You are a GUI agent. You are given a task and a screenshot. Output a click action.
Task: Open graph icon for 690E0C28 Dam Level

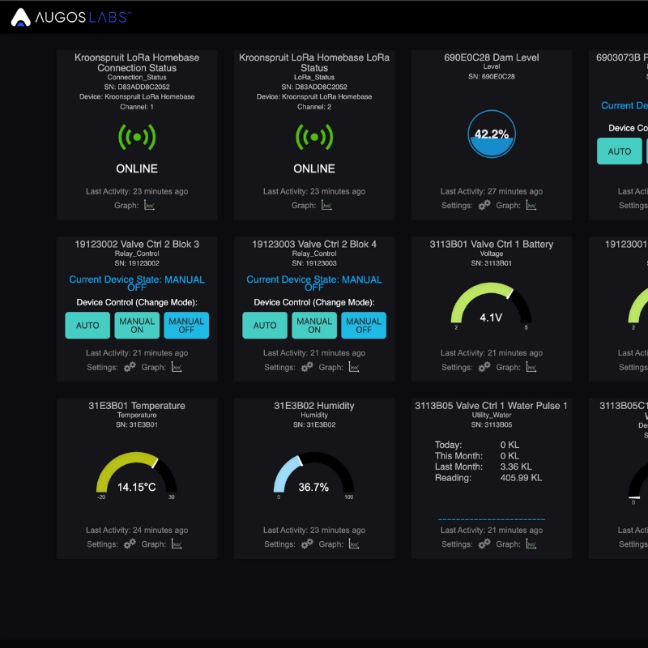pos(531,206)
